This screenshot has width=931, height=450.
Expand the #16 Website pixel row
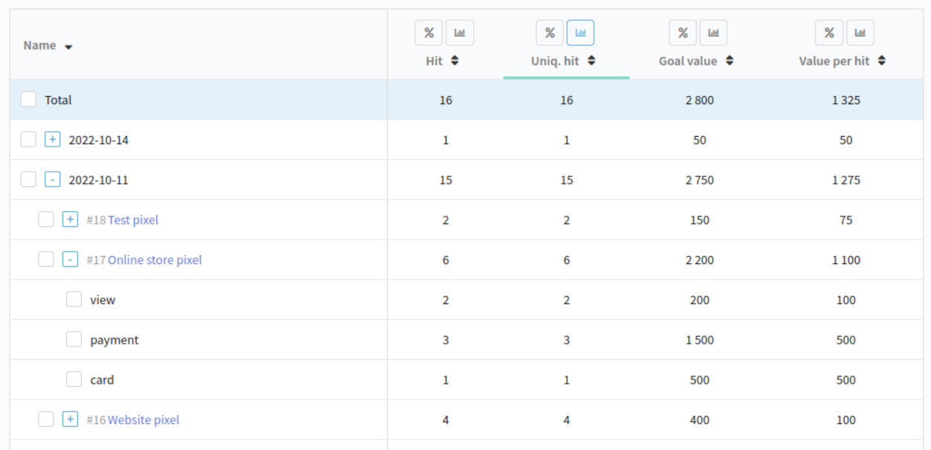[x=70, y=420]
